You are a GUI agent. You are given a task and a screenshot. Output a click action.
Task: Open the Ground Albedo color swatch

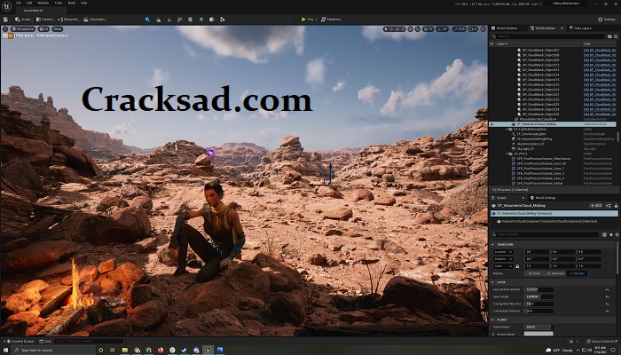coord(538,334)
